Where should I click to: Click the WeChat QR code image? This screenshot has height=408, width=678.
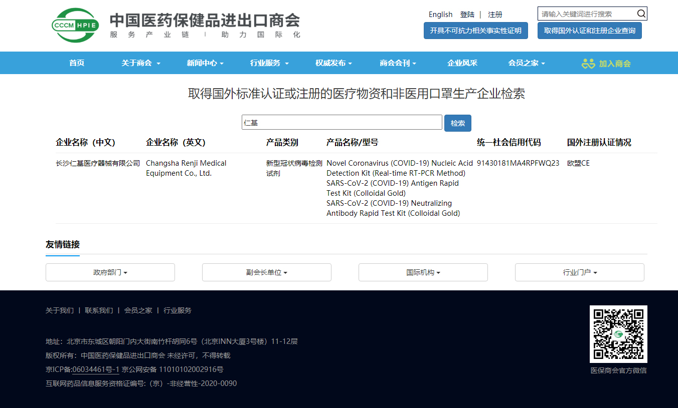(x=618, y=334)
